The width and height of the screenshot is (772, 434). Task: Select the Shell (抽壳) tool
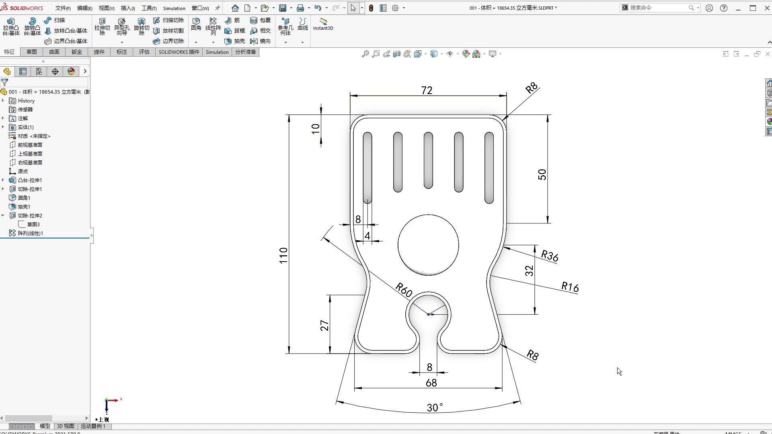(235, 41)
